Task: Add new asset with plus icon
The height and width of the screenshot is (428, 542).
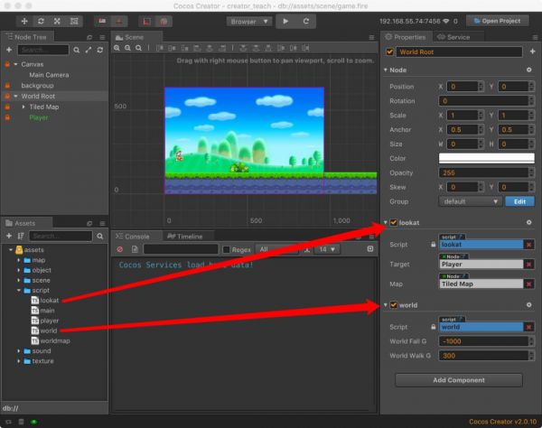Action: point(9,236)
